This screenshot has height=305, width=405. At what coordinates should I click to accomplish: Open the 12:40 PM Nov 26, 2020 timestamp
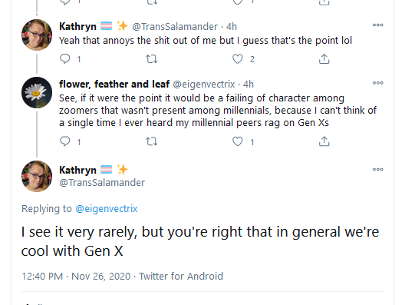coord(76,277)
